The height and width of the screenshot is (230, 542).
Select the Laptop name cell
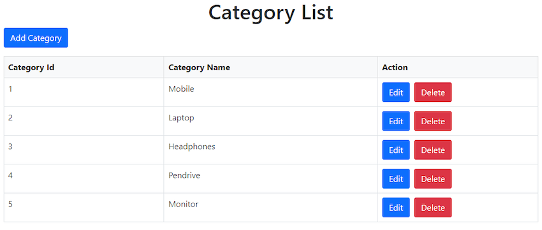coord(270,121)
